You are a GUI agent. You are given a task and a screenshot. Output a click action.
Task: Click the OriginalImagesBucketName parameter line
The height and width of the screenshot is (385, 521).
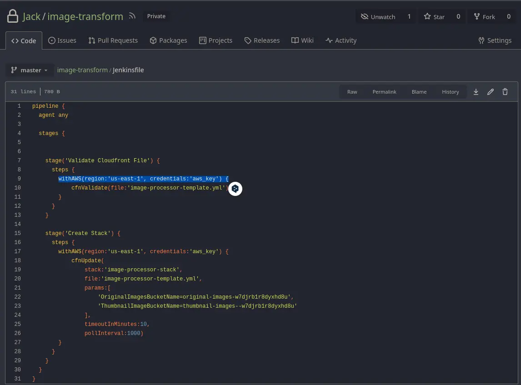195,297
